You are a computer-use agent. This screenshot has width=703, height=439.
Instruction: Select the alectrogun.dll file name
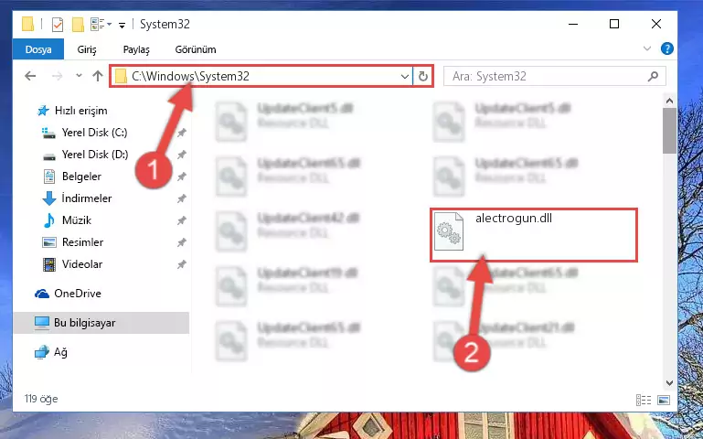514,219
